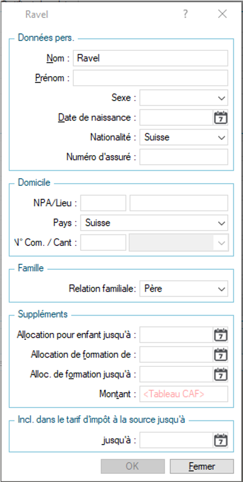Focus the Numéro d'assuré field
Viewport: 243px width, 482px height.
(184, 157)
